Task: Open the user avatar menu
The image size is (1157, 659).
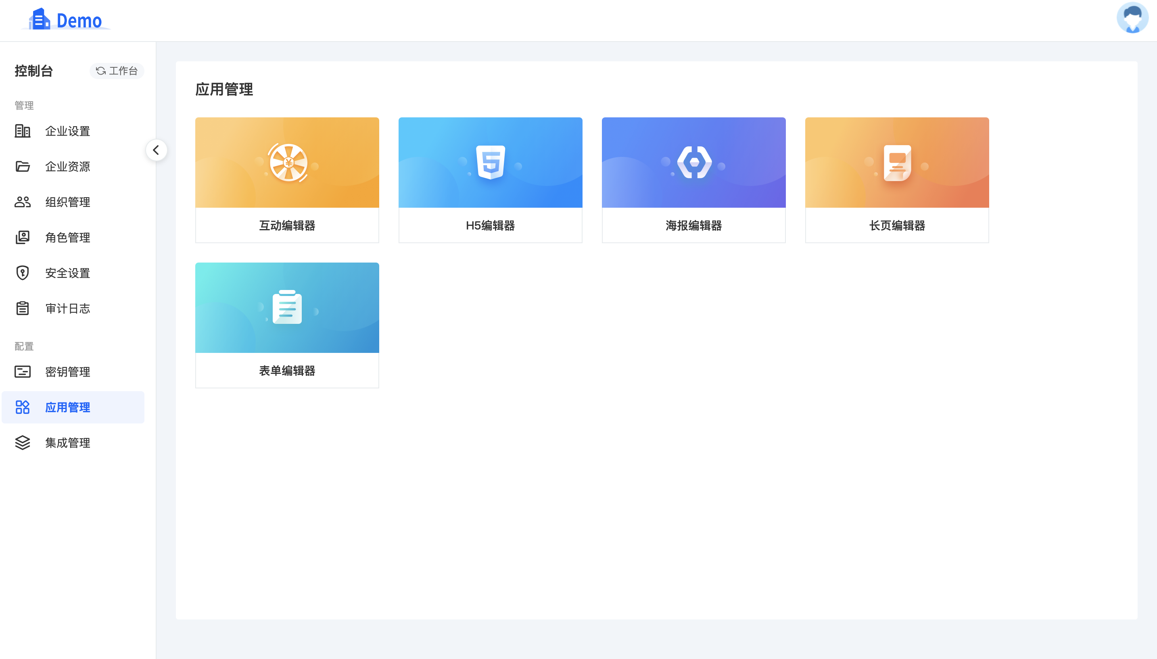Action: tap(1132, 18)
